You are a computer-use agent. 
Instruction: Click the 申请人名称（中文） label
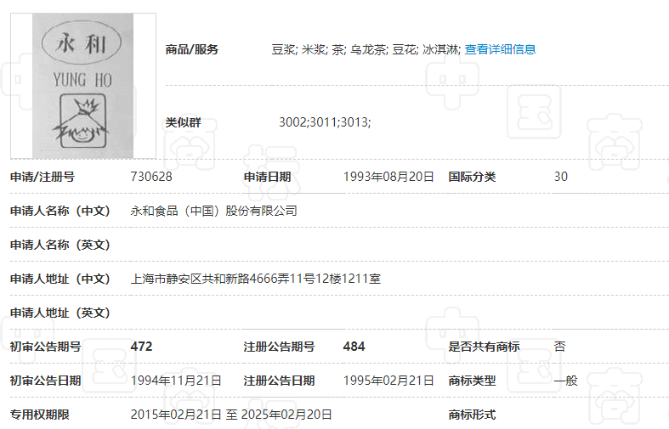click(x=60, y=211)
